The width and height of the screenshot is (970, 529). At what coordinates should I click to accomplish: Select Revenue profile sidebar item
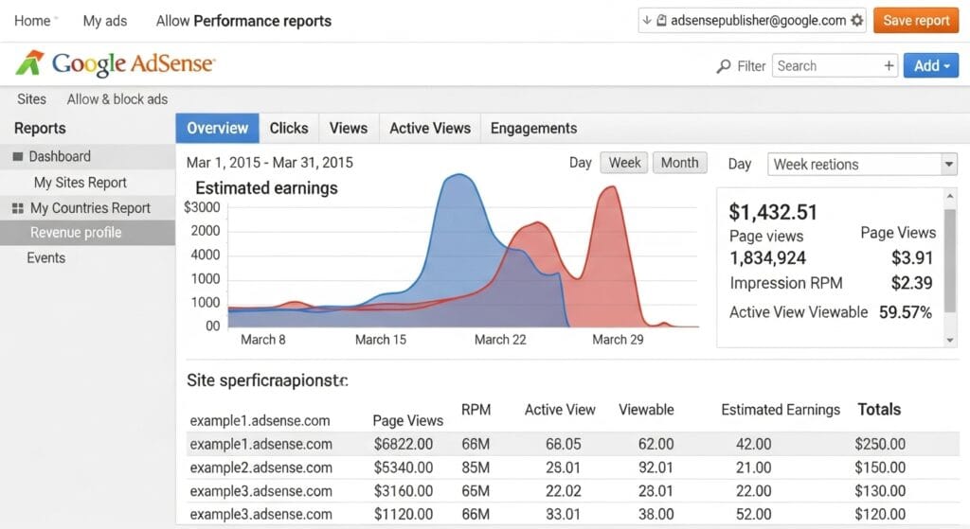coord(88,233)
